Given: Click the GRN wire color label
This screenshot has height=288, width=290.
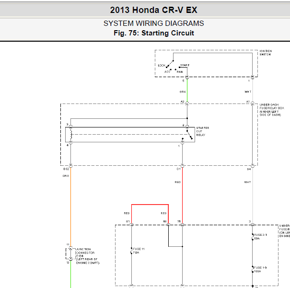Looking at the screenshot, I should pos(183,92).
